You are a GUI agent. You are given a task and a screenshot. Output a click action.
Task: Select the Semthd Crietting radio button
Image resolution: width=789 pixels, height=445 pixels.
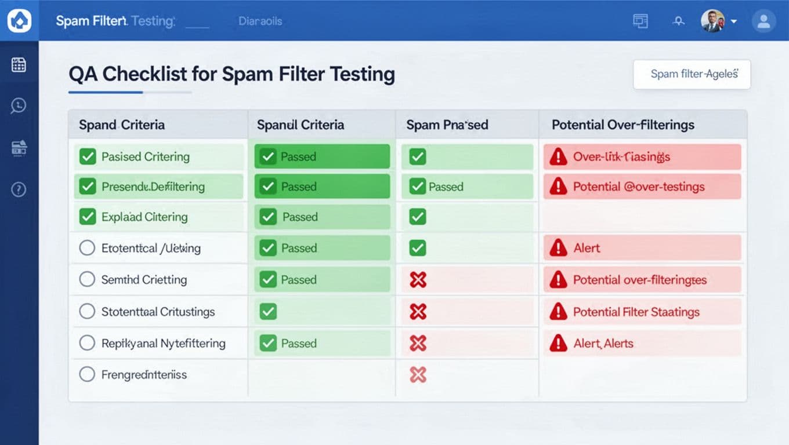click(x=87, y=279)
